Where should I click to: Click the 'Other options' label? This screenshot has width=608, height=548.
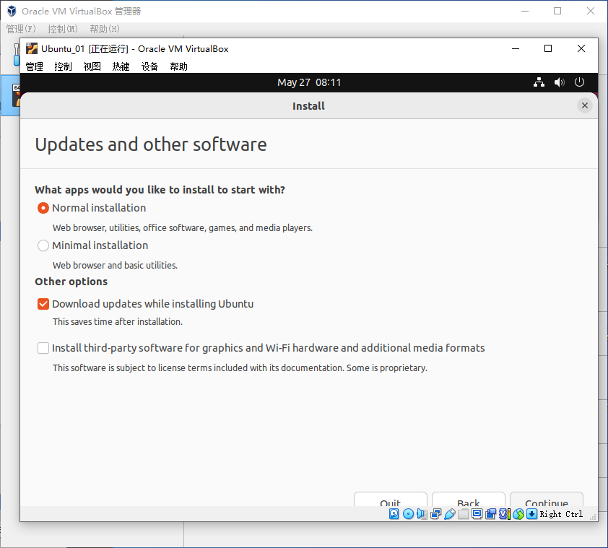71,282
